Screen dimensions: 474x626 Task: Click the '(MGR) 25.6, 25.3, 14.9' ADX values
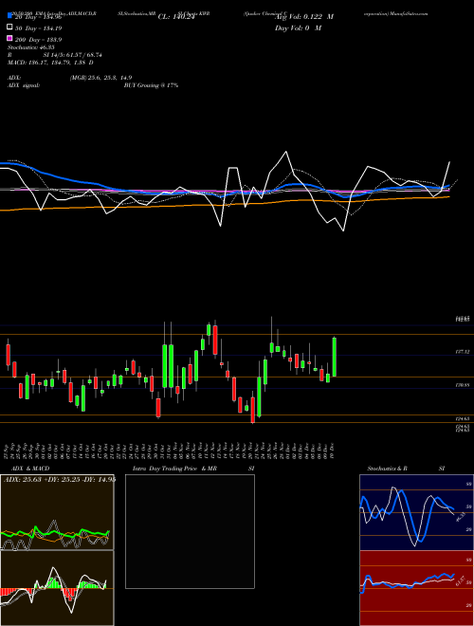pos(100,78)
